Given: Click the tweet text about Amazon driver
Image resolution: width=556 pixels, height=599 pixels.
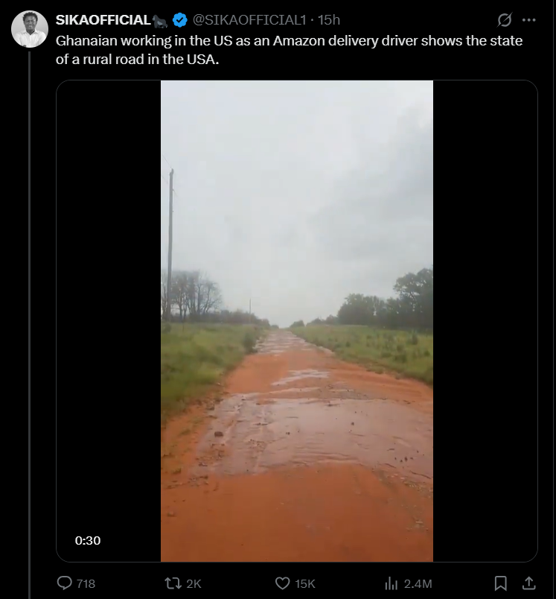Looking at the screenshot, I should [x=289, y=50].
